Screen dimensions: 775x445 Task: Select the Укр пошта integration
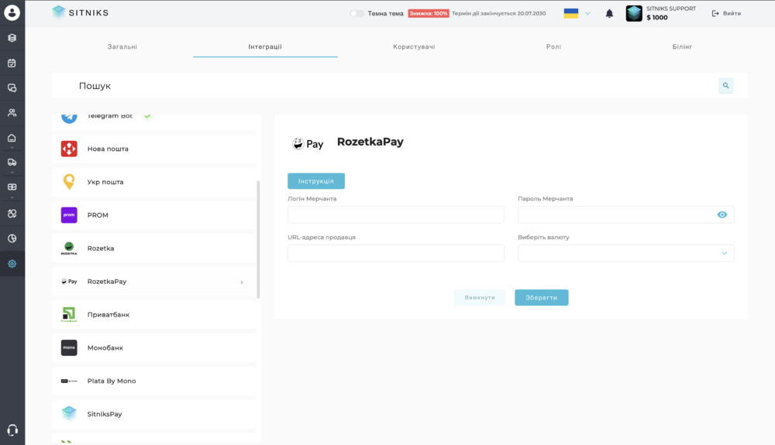(x=153, y=182)
